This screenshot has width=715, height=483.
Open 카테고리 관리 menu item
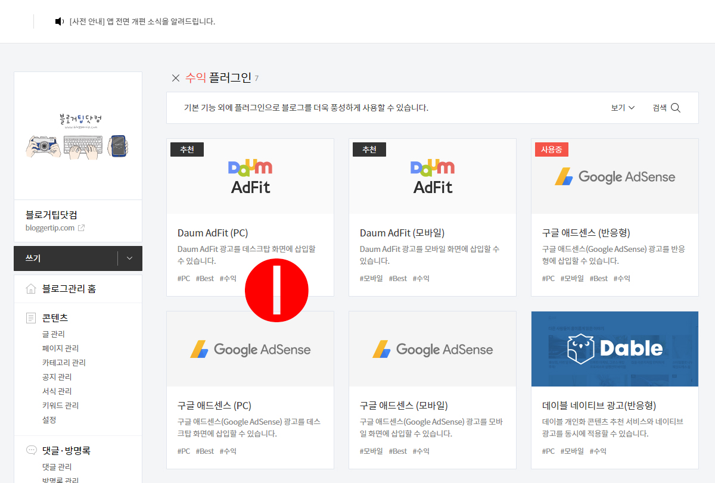point(64,363)
